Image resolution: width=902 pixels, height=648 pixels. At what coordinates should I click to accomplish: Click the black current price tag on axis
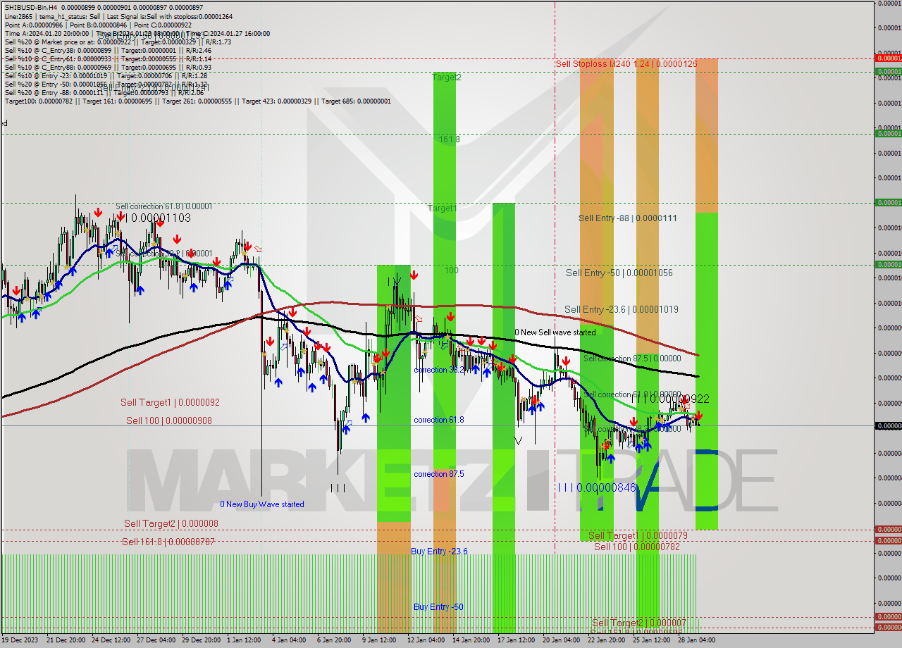[887, 425]
